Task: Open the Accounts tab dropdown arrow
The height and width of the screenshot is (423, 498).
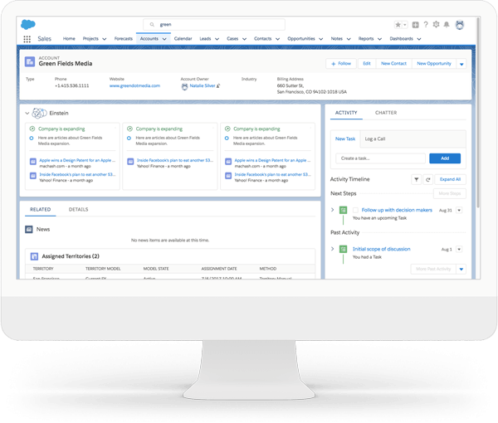Action: pos(164,39)
